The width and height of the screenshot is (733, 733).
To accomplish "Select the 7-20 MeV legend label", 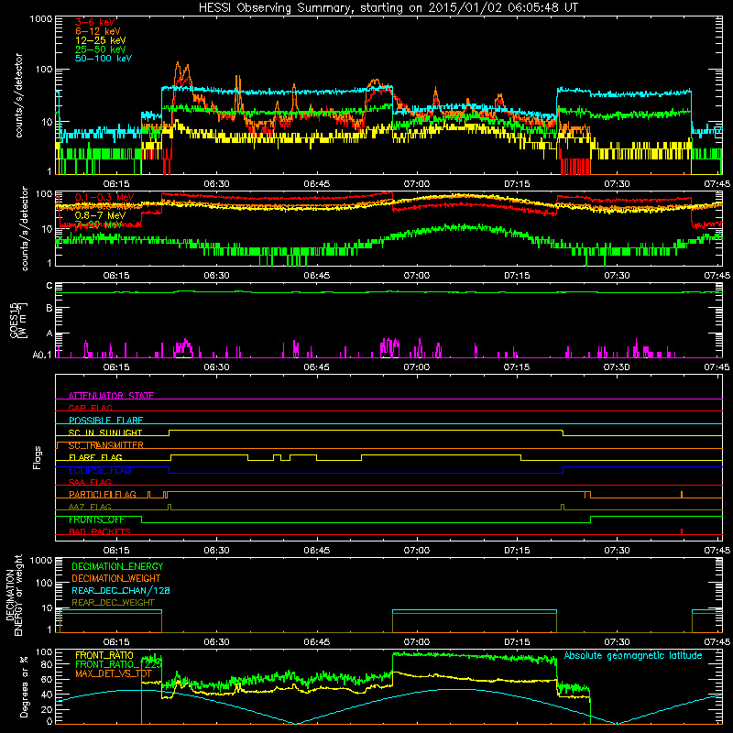I will click(x=98, y=224).
